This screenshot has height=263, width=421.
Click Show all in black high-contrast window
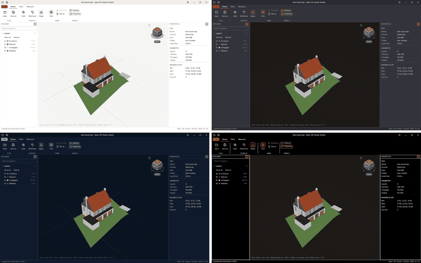(x=219, y=170)
